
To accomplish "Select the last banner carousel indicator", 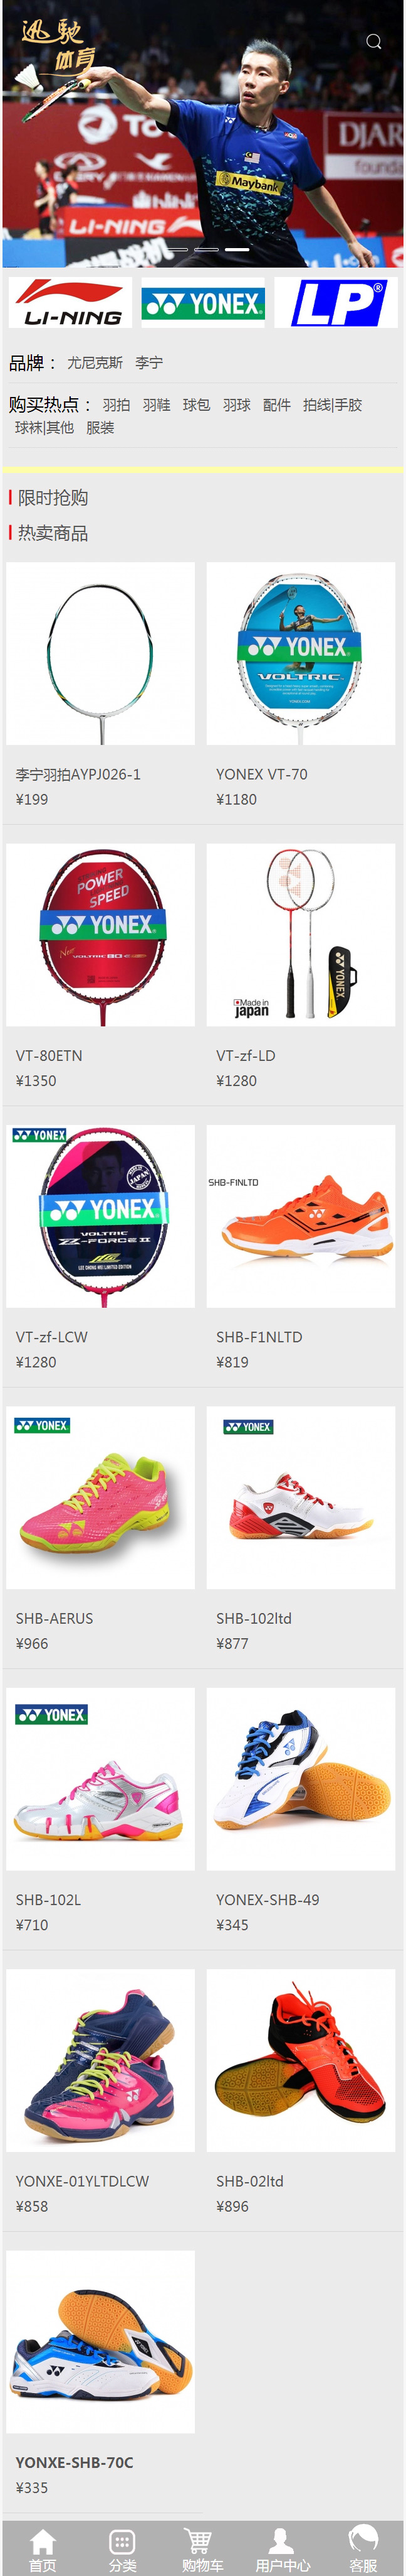I will (x=236, y=249).
